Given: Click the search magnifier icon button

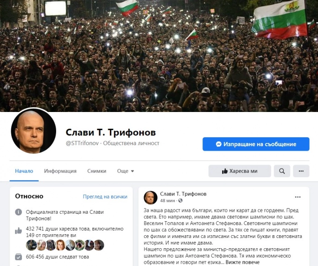Looking at the screenshot, I should point(282,171).
